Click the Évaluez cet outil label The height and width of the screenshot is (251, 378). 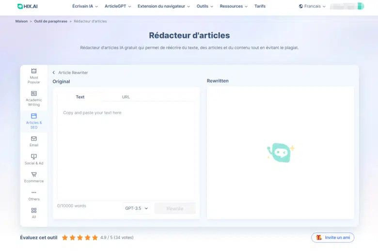[x=39, y=237]
